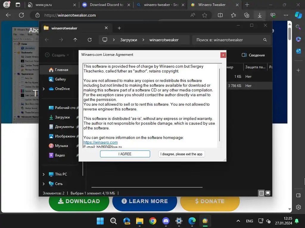Open the https://winaero.com link in license
Viewport: 305px width, 228px height.
100,142
